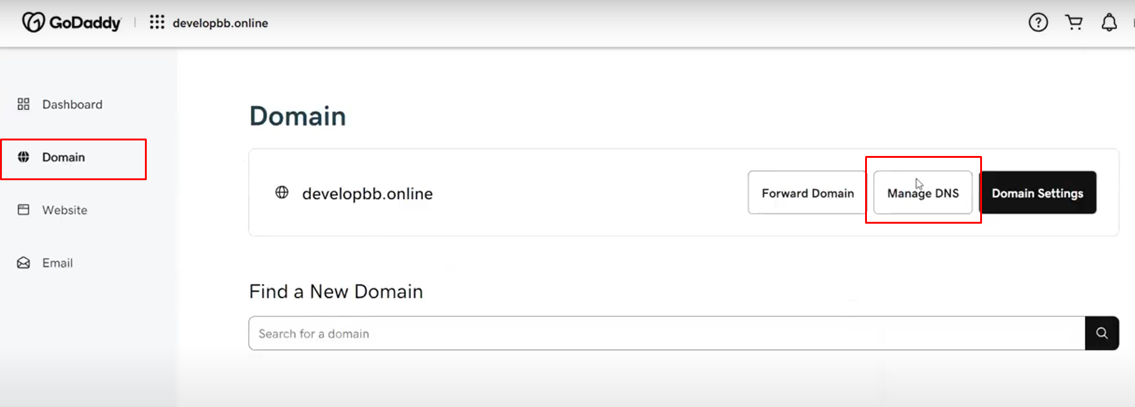1135x407 pixels.
Task: Select the Domain label in sidebar
Action: coord(63,157)
